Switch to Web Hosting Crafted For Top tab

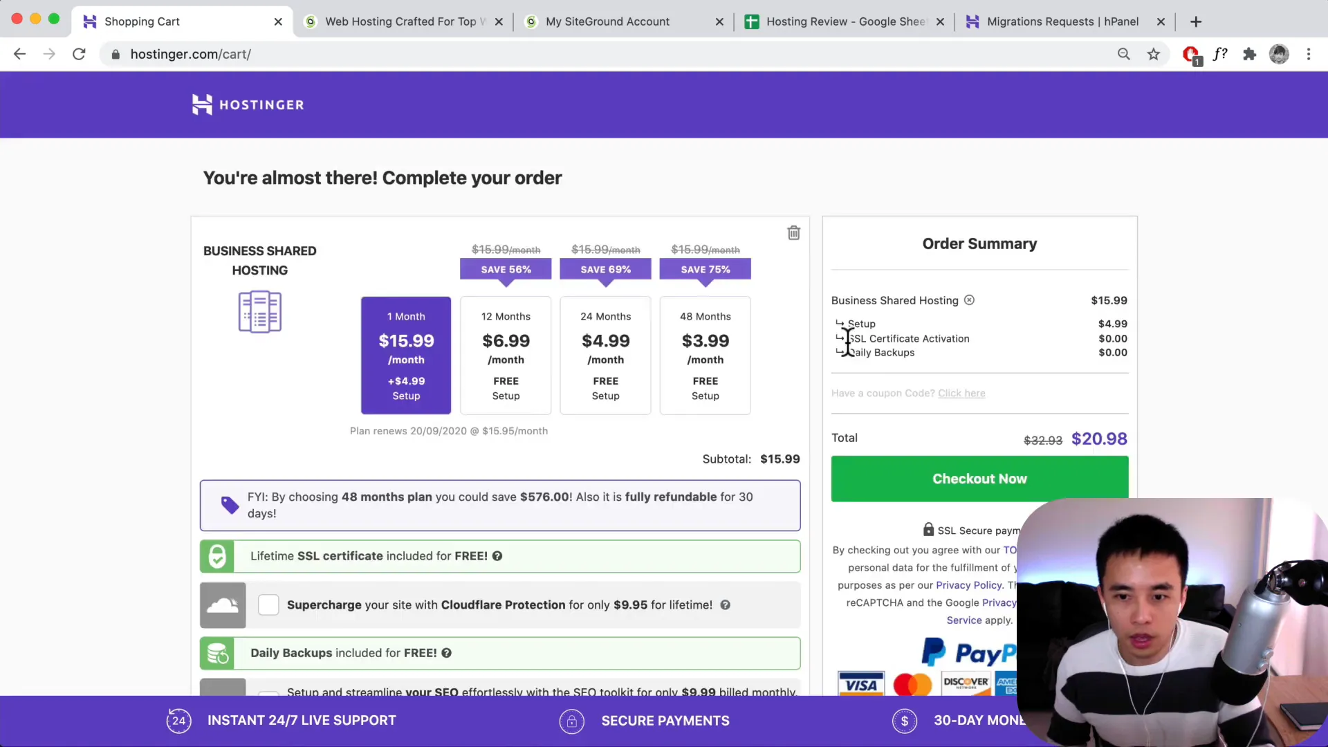(405, 21)
